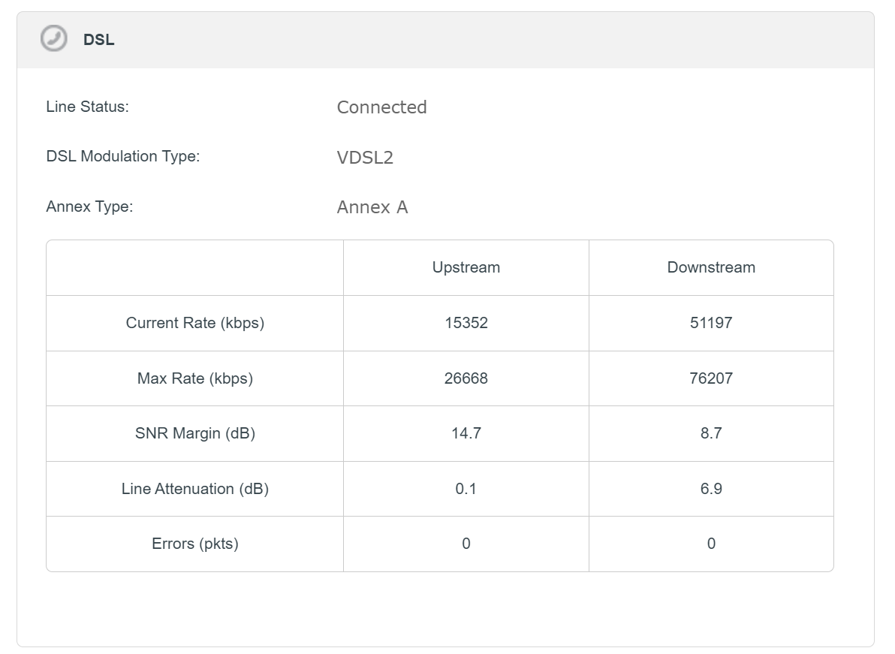Click the Downstream column header
The height and width of the screenshot is (654, 895).
711,267
